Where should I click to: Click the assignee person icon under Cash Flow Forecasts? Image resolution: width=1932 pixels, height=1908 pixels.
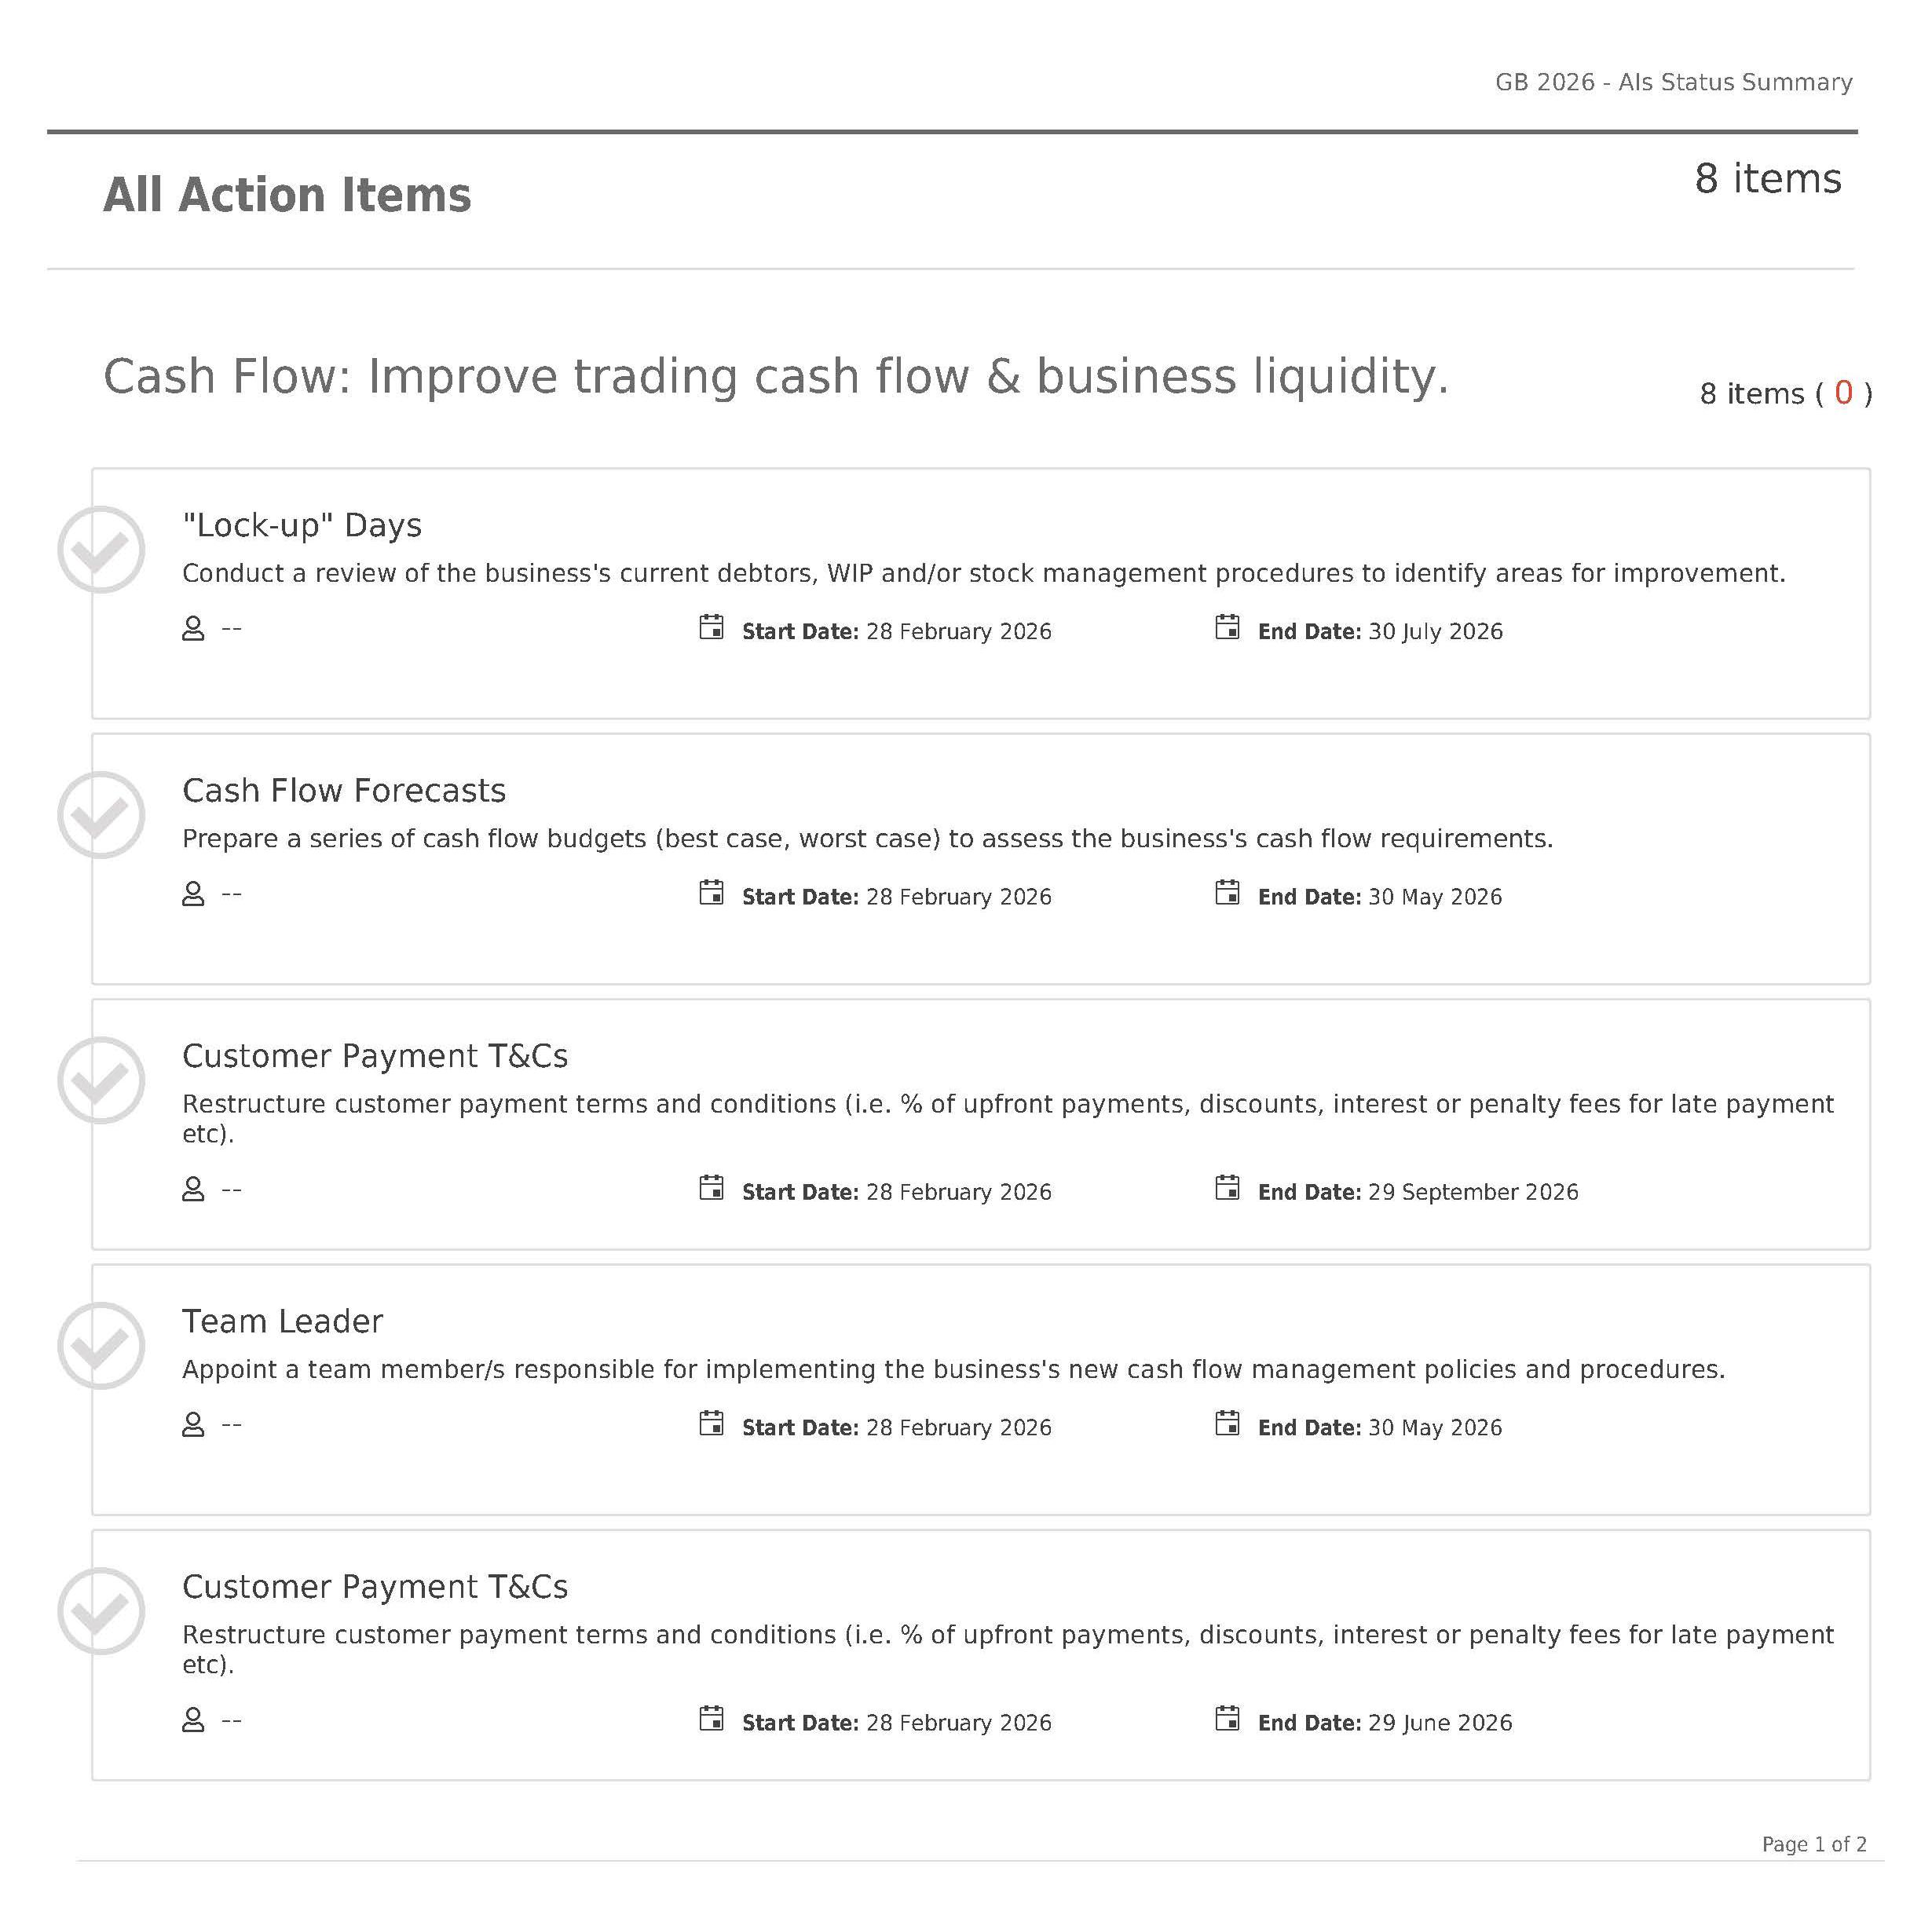pos(193,893)
